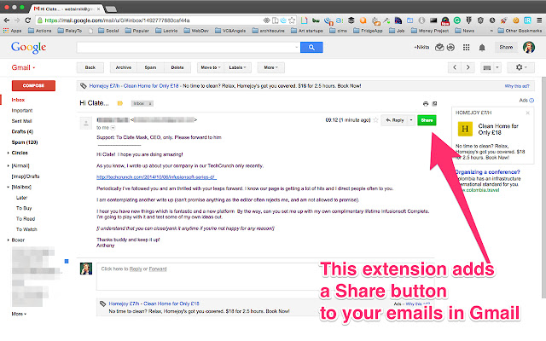Open the Google apps grid
Viewport: 546px width, 341px height.
pos(467,48)
